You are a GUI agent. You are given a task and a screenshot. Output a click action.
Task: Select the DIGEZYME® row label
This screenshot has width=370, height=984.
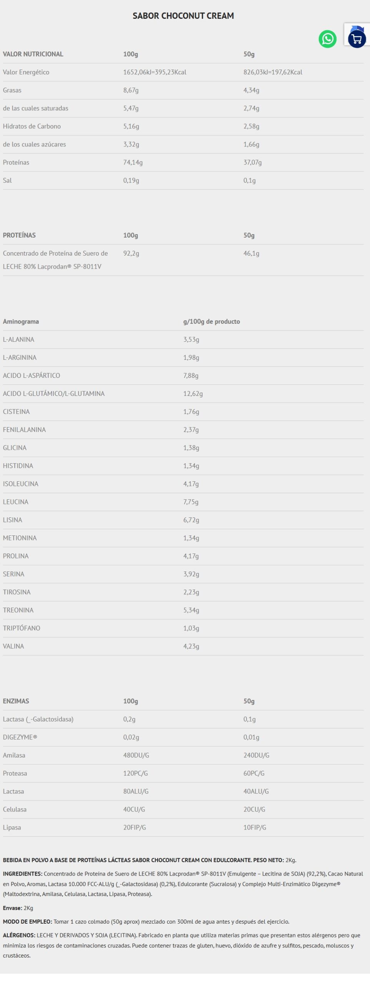pos(20,737)
